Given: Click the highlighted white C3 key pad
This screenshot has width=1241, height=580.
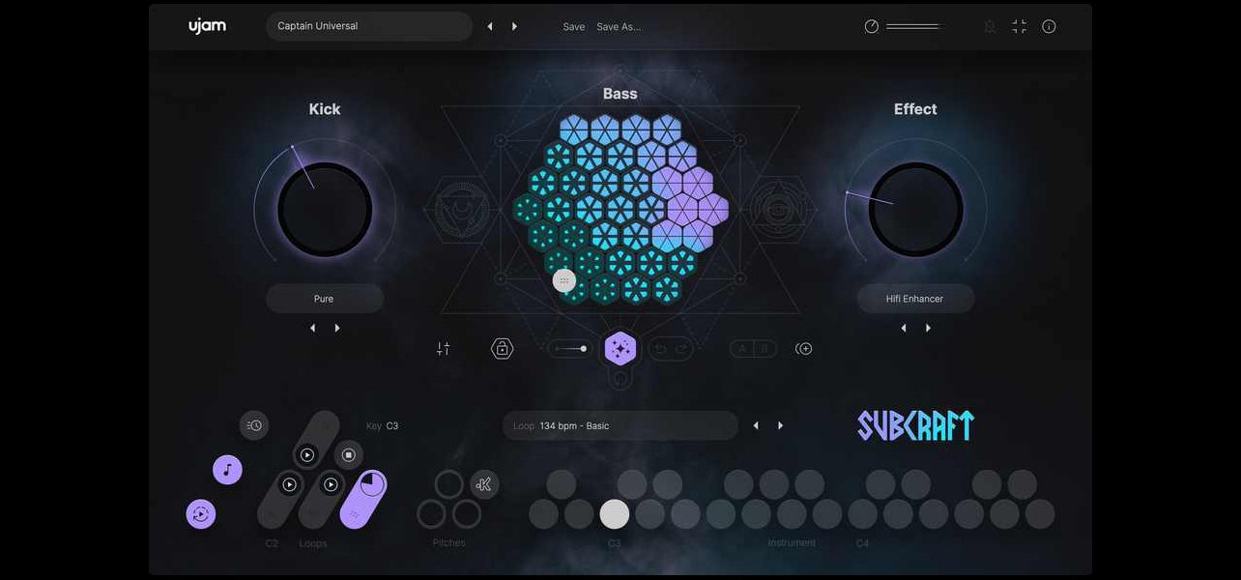Looking at the screenshot, I should (615, 514).
